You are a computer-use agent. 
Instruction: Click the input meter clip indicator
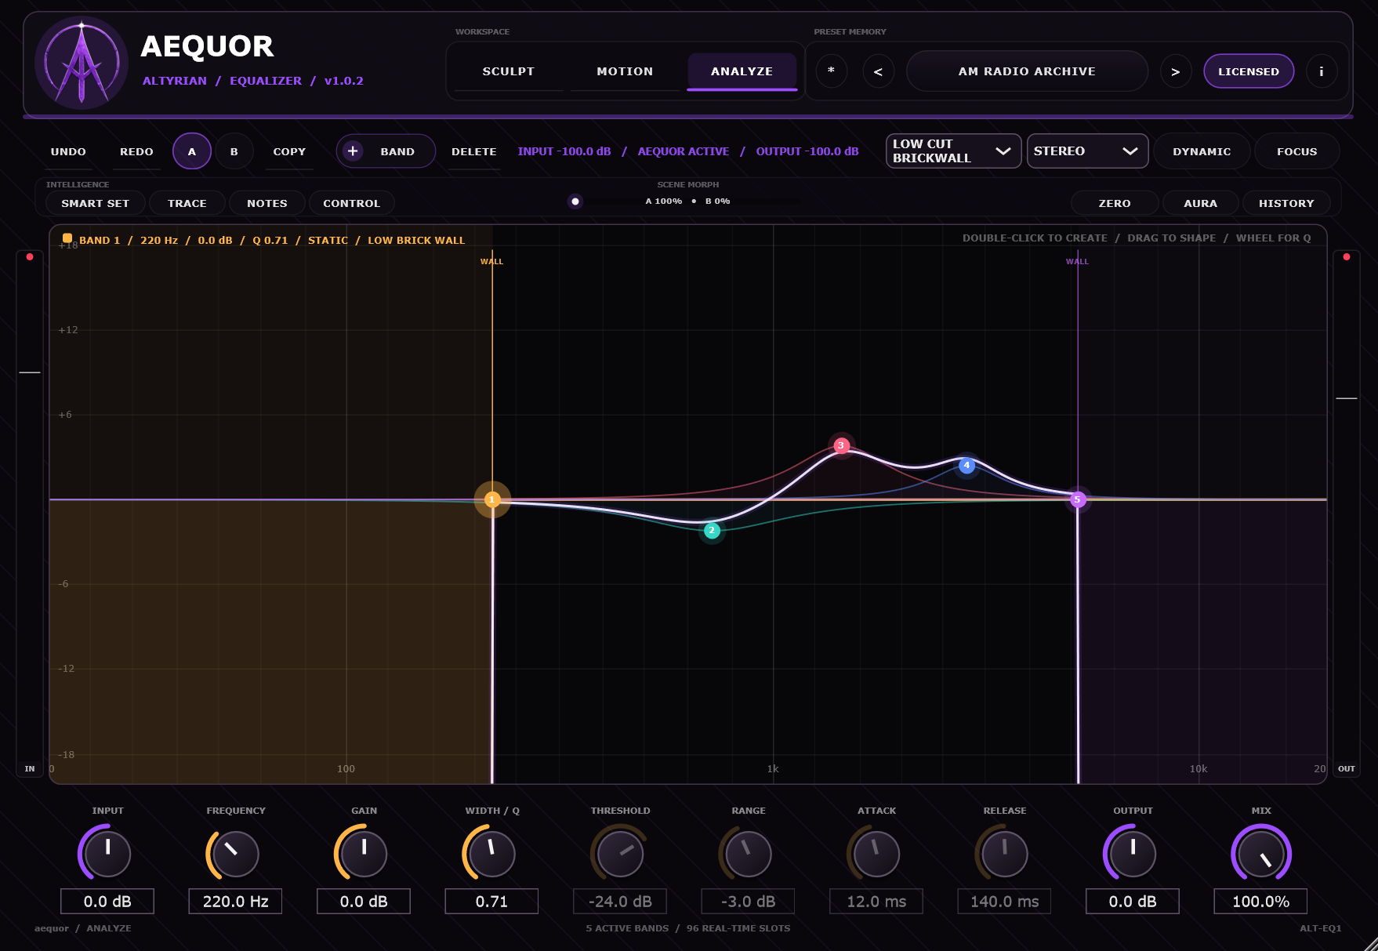pos(30,257)
